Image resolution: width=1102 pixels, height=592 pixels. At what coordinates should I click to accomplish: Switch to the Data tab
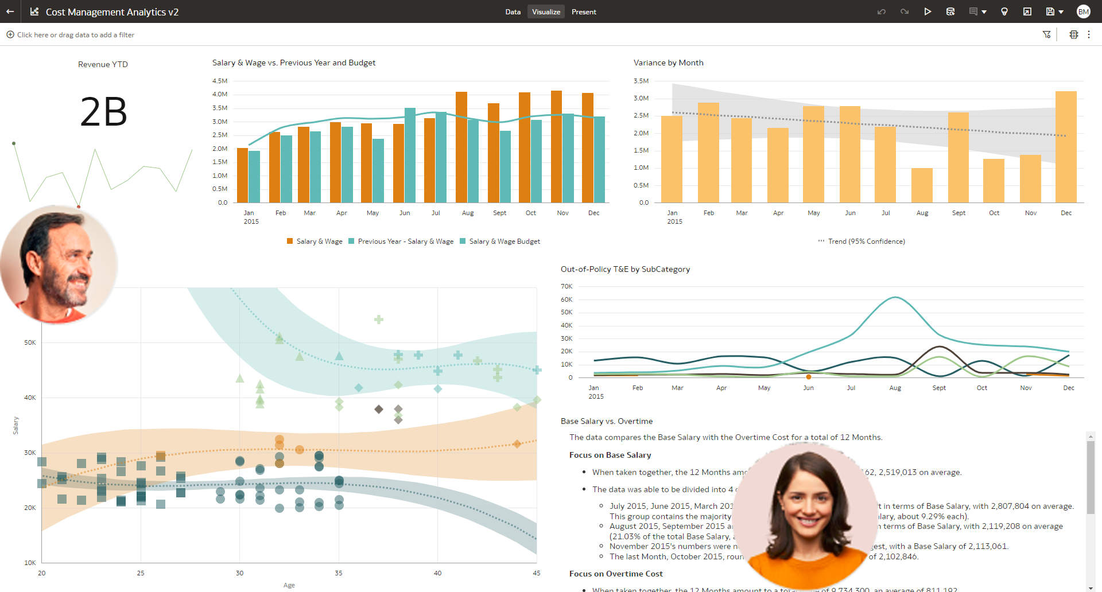pos(513,11)
